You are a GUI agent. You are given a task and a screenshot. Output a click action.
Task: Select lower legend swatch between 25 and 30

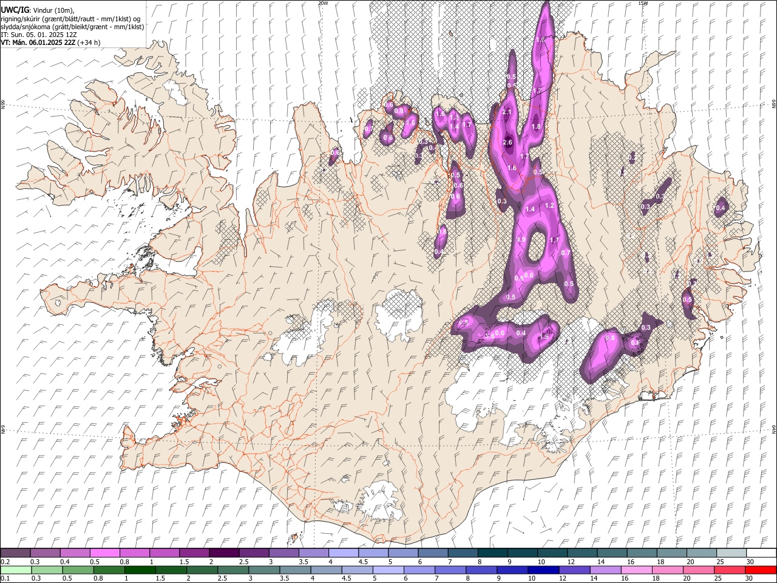pyautogui.click(x=730, y=570)
